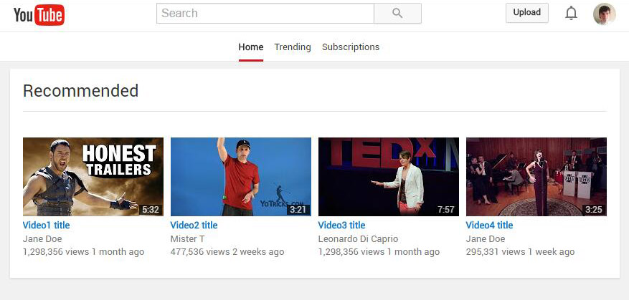Screen dimensions: 629x300
Task: Select the Home tab
Action: point(251,47)
